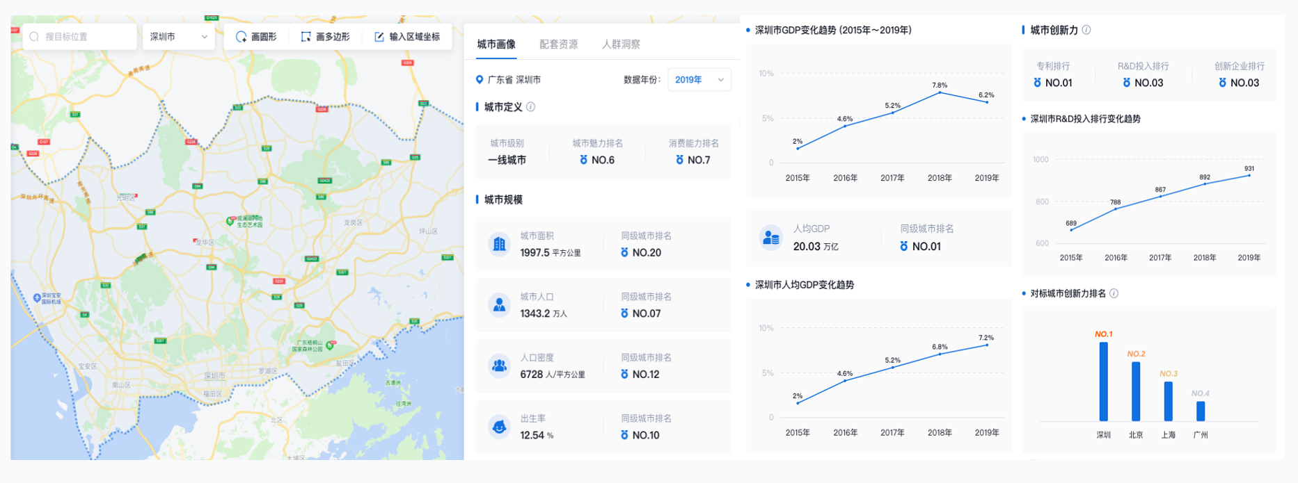The height and width of the screenshot is (483, 1298).
Task: Click the 深圳 bar in innovation ranking
Action: [1104, 382]
